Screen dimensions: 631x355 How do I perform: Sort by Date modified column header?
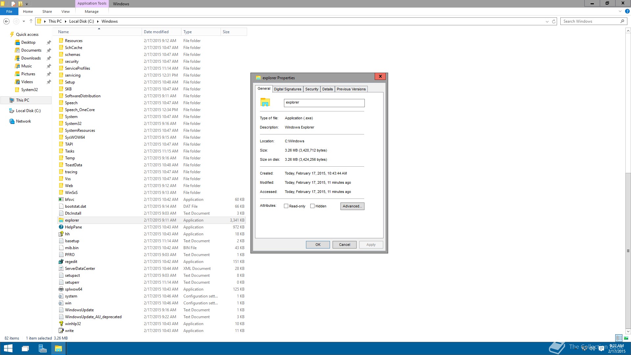tap(161, 32)
